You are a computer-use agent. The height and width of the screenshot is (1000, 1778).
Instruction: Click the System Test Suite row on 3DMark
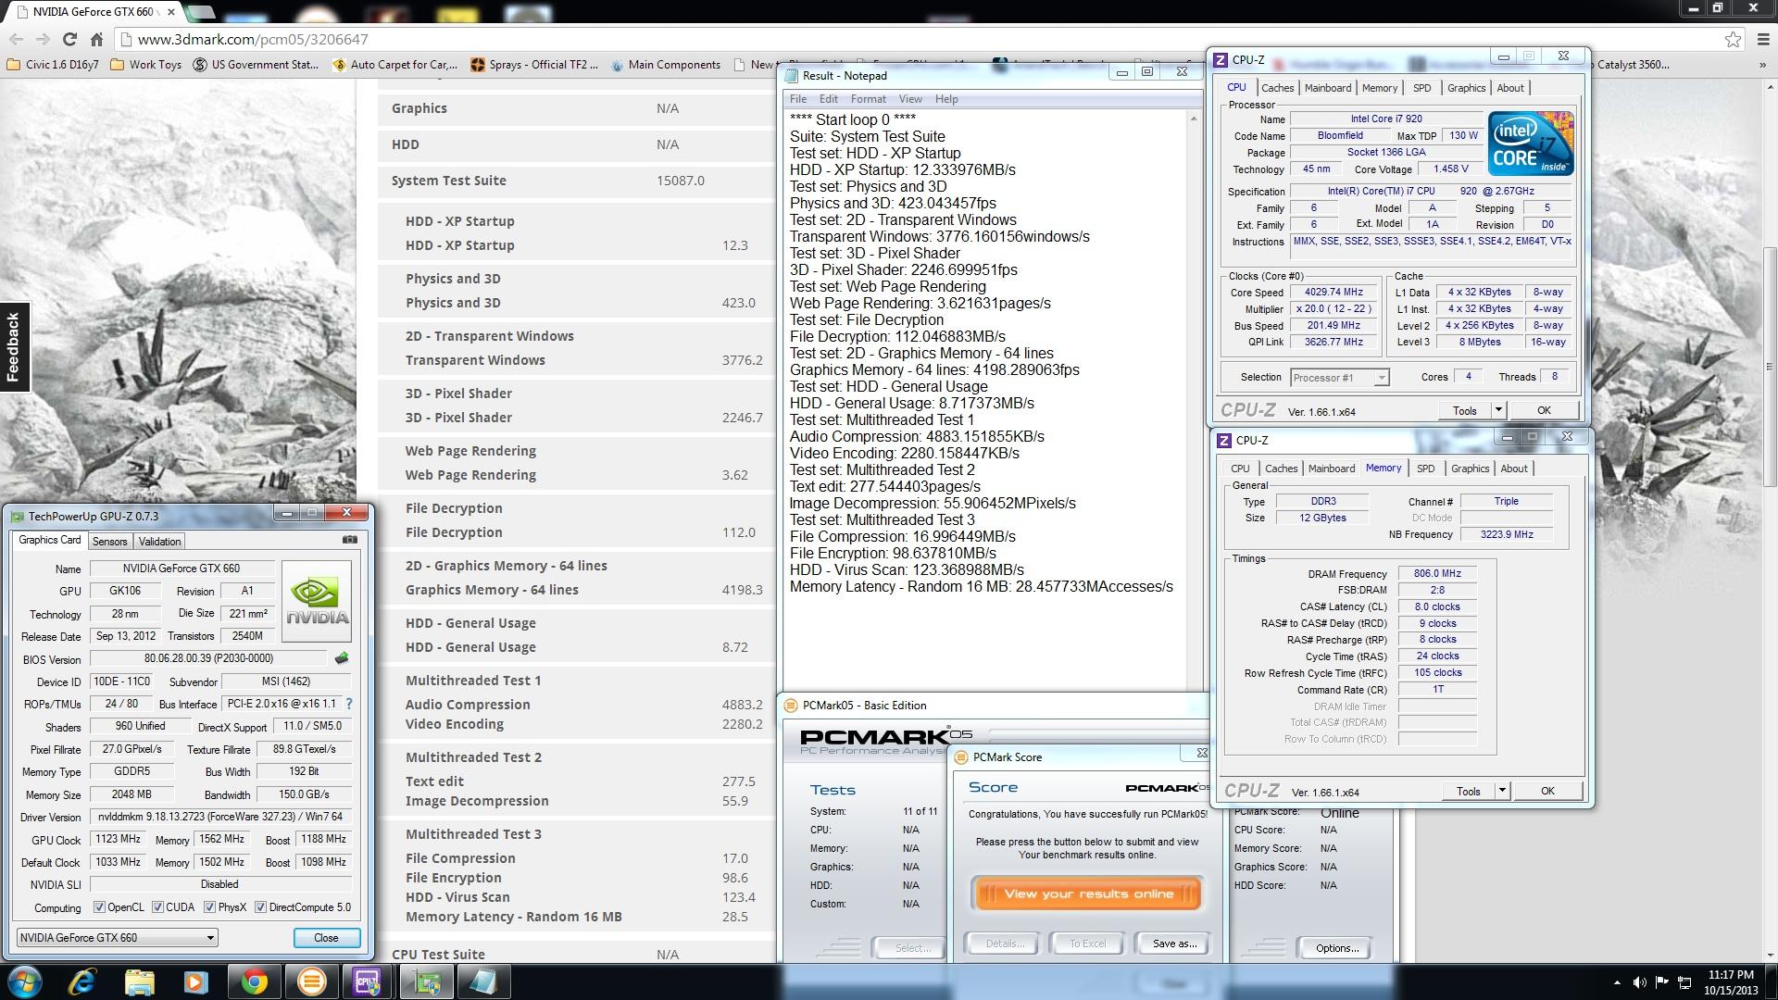(575, 181)
